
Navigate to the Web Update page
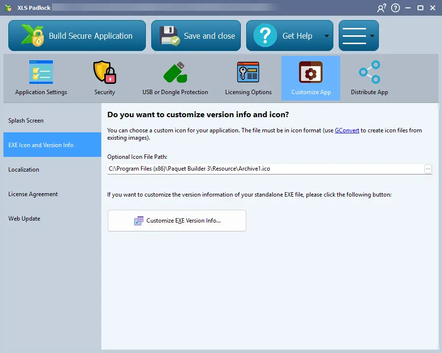(24, 219)
